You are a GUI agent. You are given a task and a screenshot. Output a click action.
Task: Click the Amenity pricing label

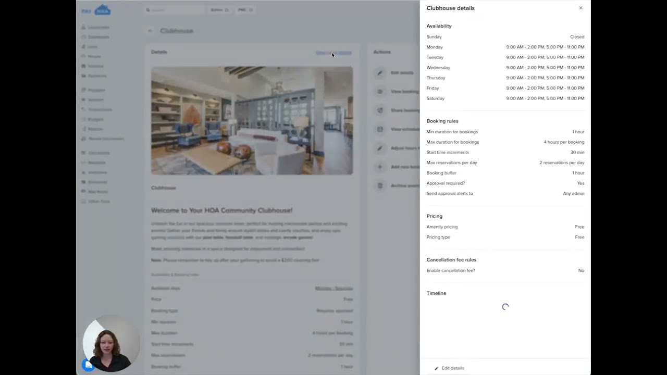pyautogui.click(x=442, y=227)
